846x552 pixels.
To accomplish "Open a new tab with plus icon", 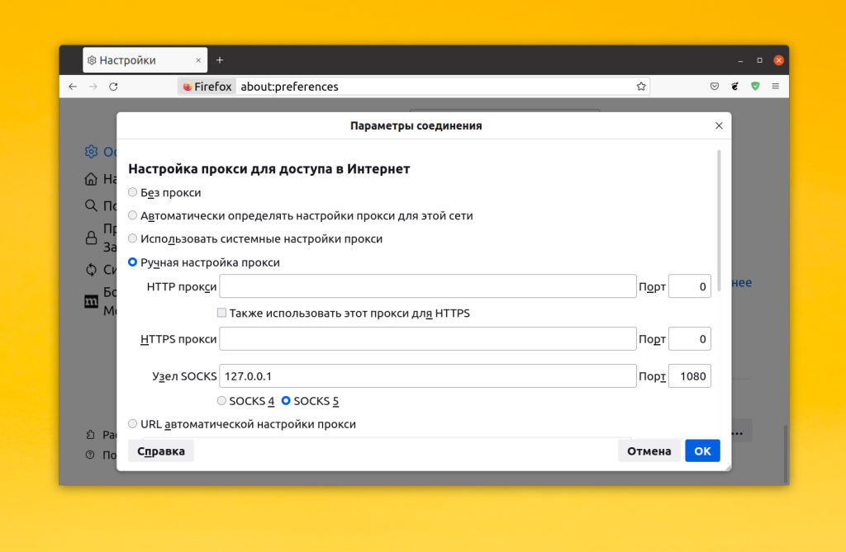I will pos(220,60).
